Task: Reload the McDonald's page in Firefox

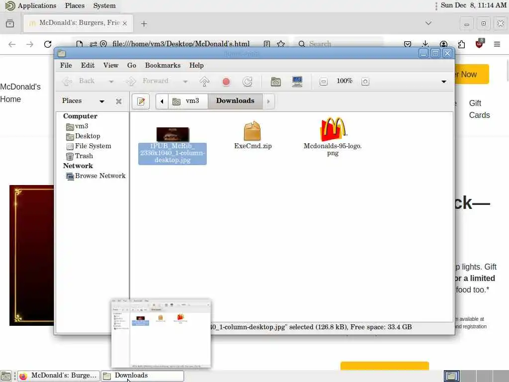Action: pos(48,44)
